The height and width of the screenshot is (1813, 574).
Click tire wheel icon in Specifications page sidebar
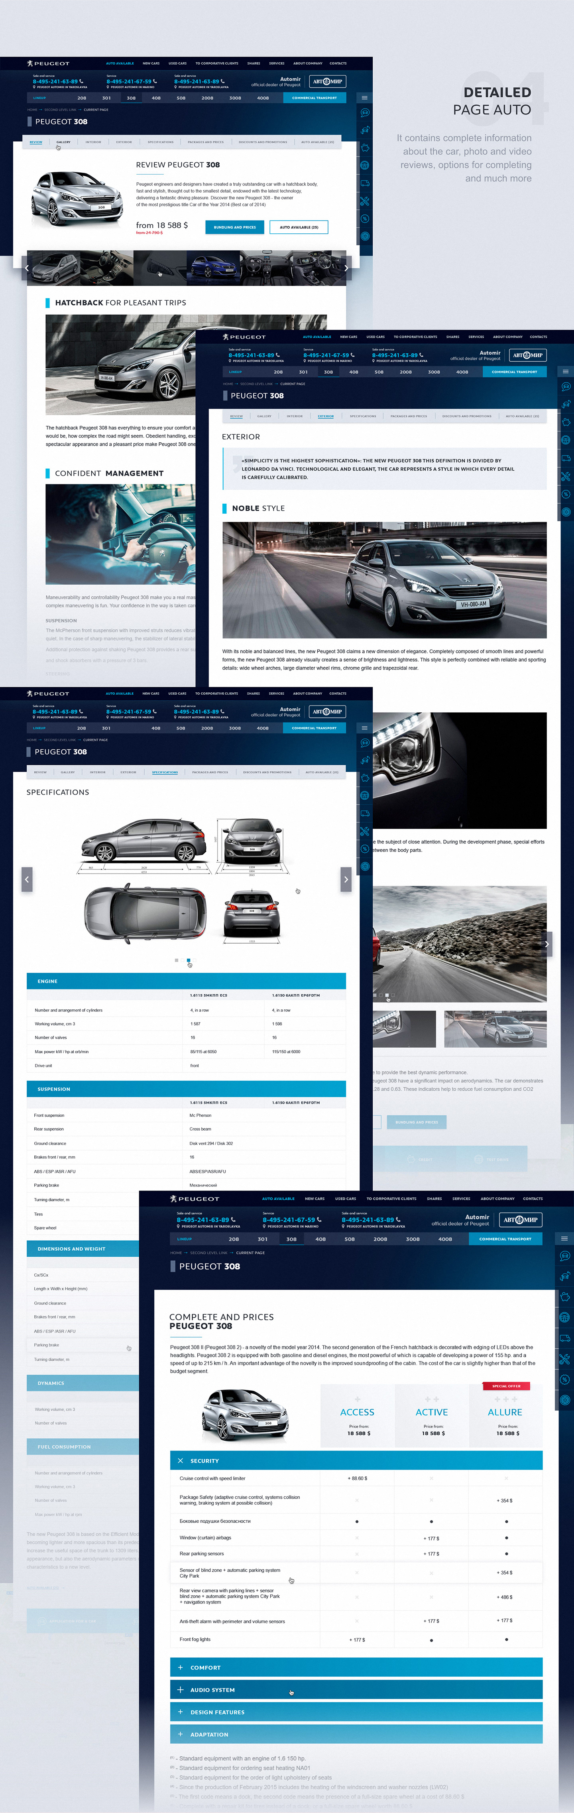[x=365, y=866]
